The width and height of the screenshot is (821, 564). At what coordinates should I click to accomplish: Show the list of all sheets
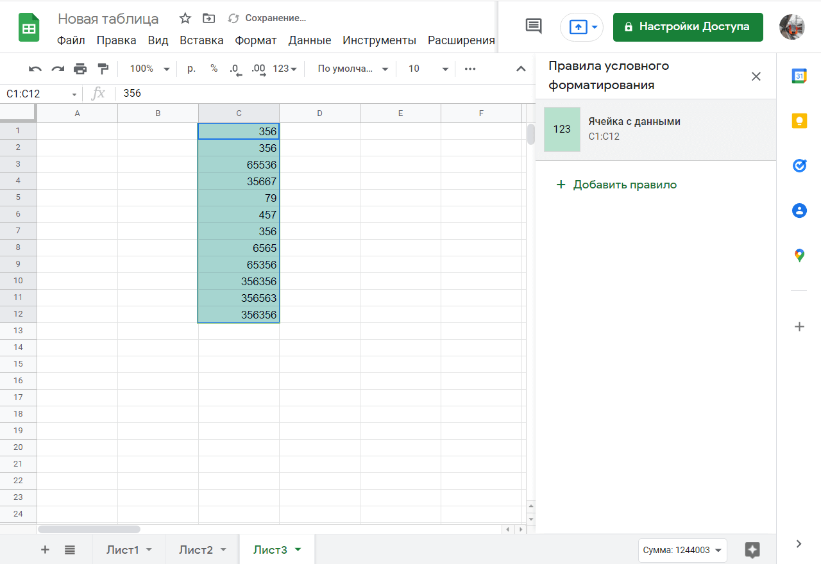[70, 549]
